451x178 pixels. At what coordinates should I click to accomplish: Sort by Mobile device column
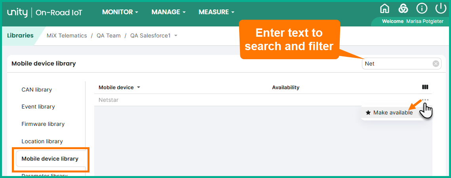pos(119,87)
